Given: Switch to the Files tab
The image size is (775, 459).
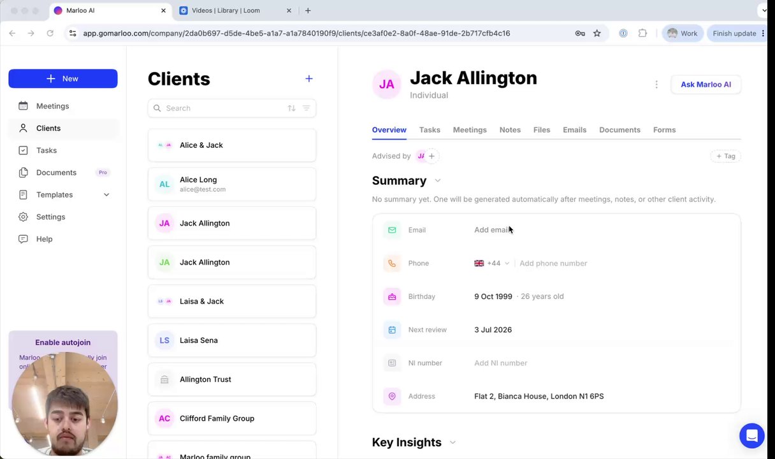Looking at the screenshot, I should click(542, 130).
